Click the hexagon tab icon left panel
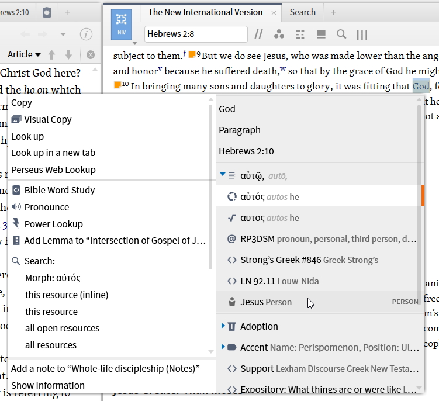 point(47,13)
